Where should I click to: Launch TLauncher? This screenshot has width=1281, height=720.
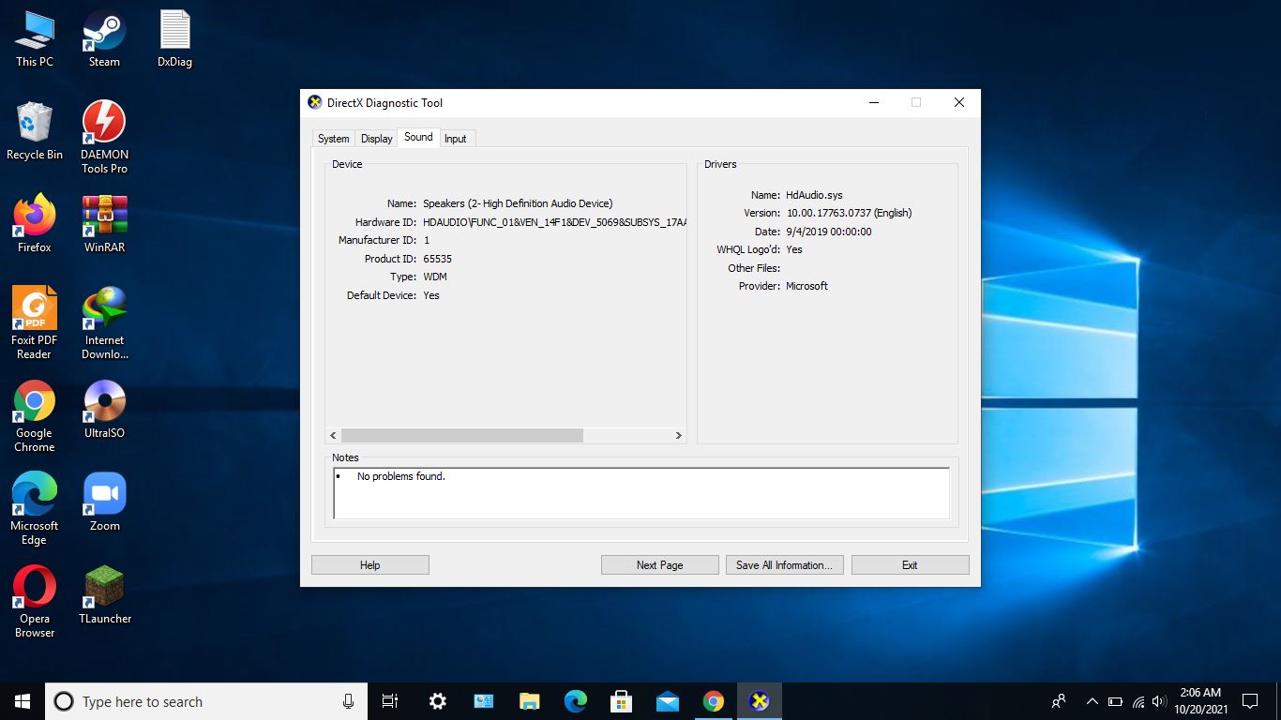click(103, 591)
